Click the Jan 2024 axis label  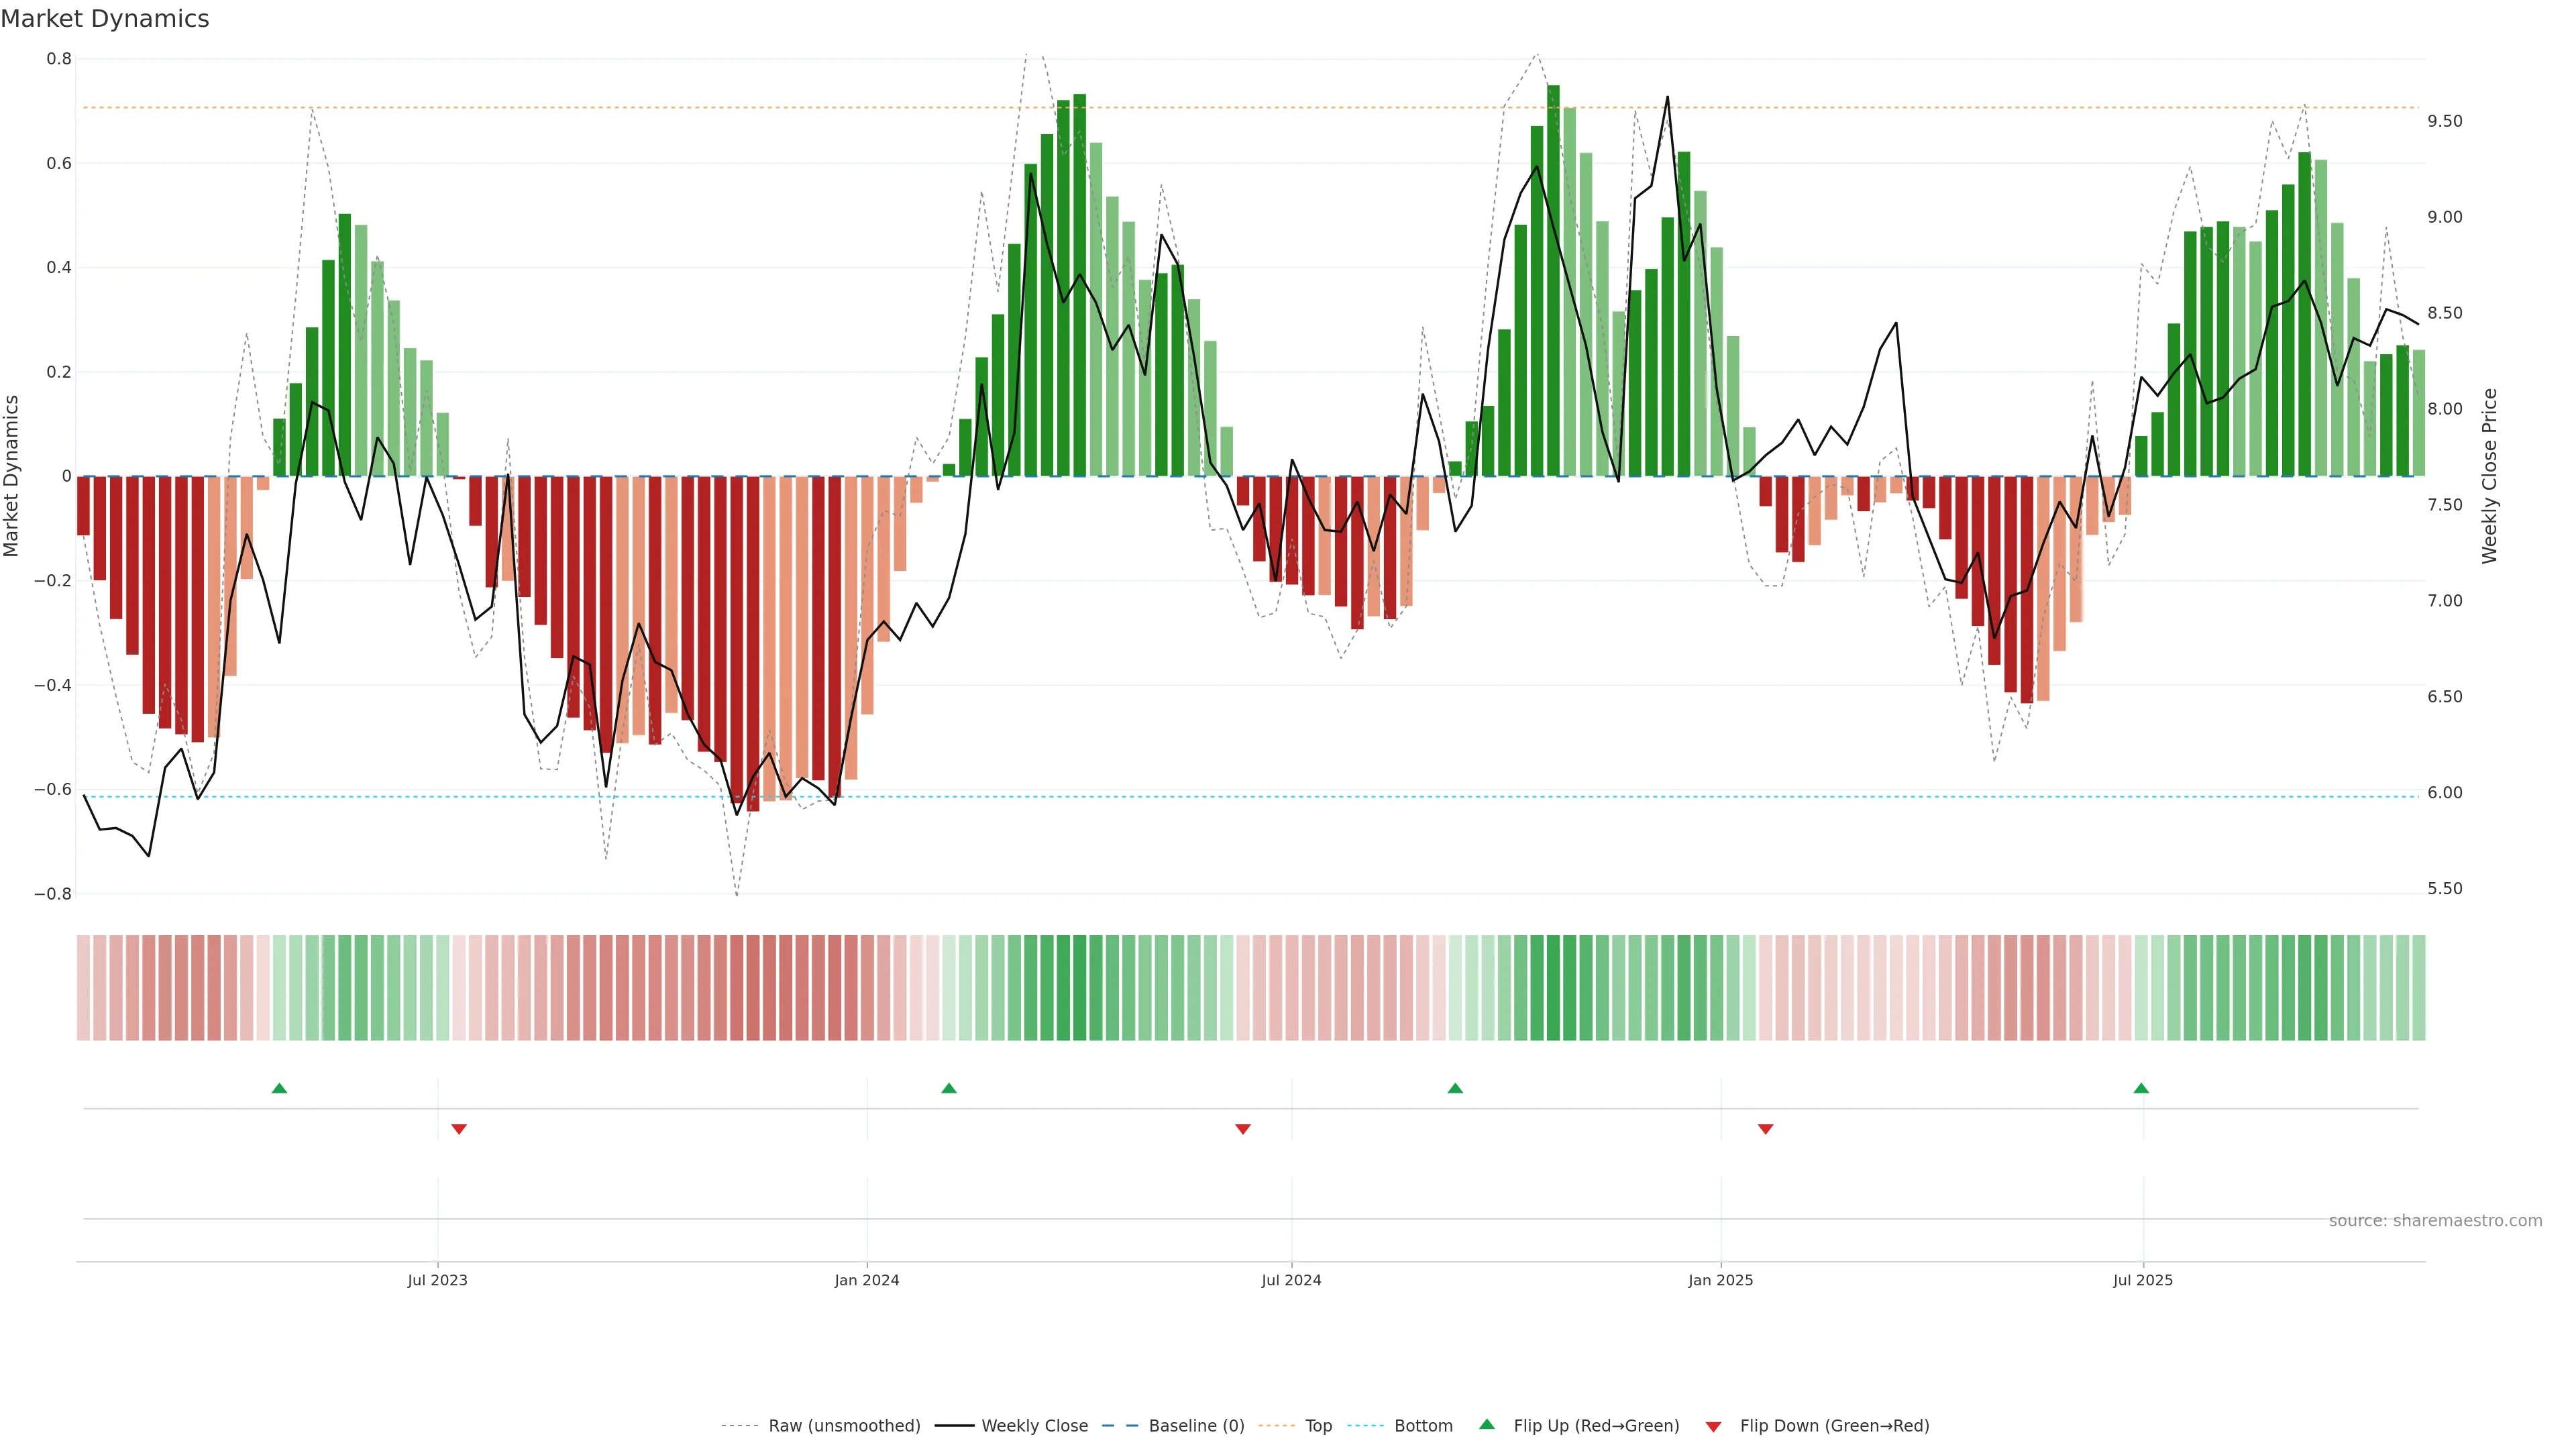(867, 1280)
